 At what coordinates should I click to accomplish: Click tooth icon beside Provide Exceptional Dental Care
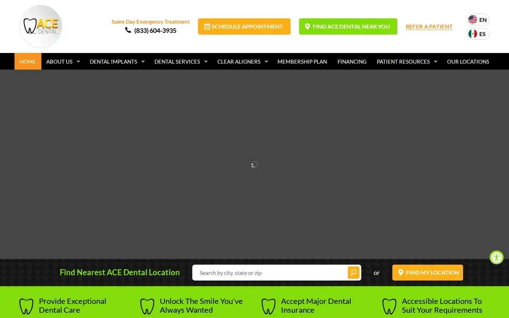pyautogui.click(x=27, y=306)
